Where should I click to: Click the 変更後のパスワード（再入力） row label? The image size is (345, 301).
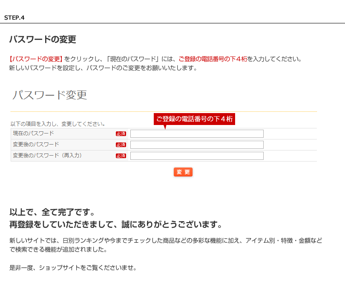47,156
